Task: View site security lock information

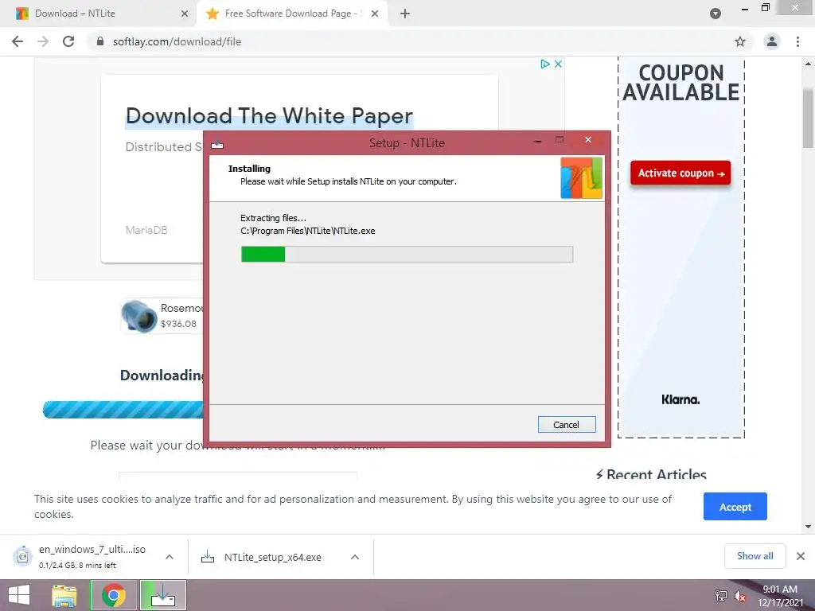Action: (100, 41)
